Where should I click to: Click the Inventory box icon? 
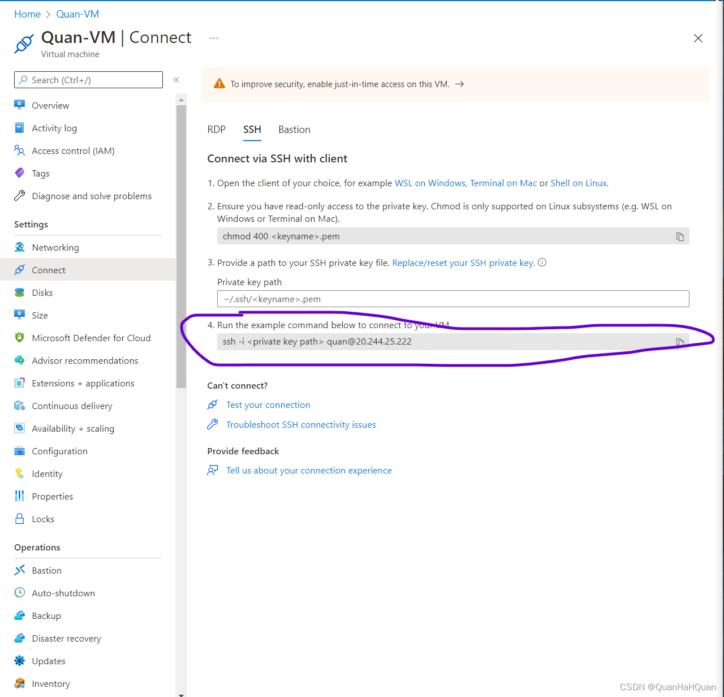point(20,683)
